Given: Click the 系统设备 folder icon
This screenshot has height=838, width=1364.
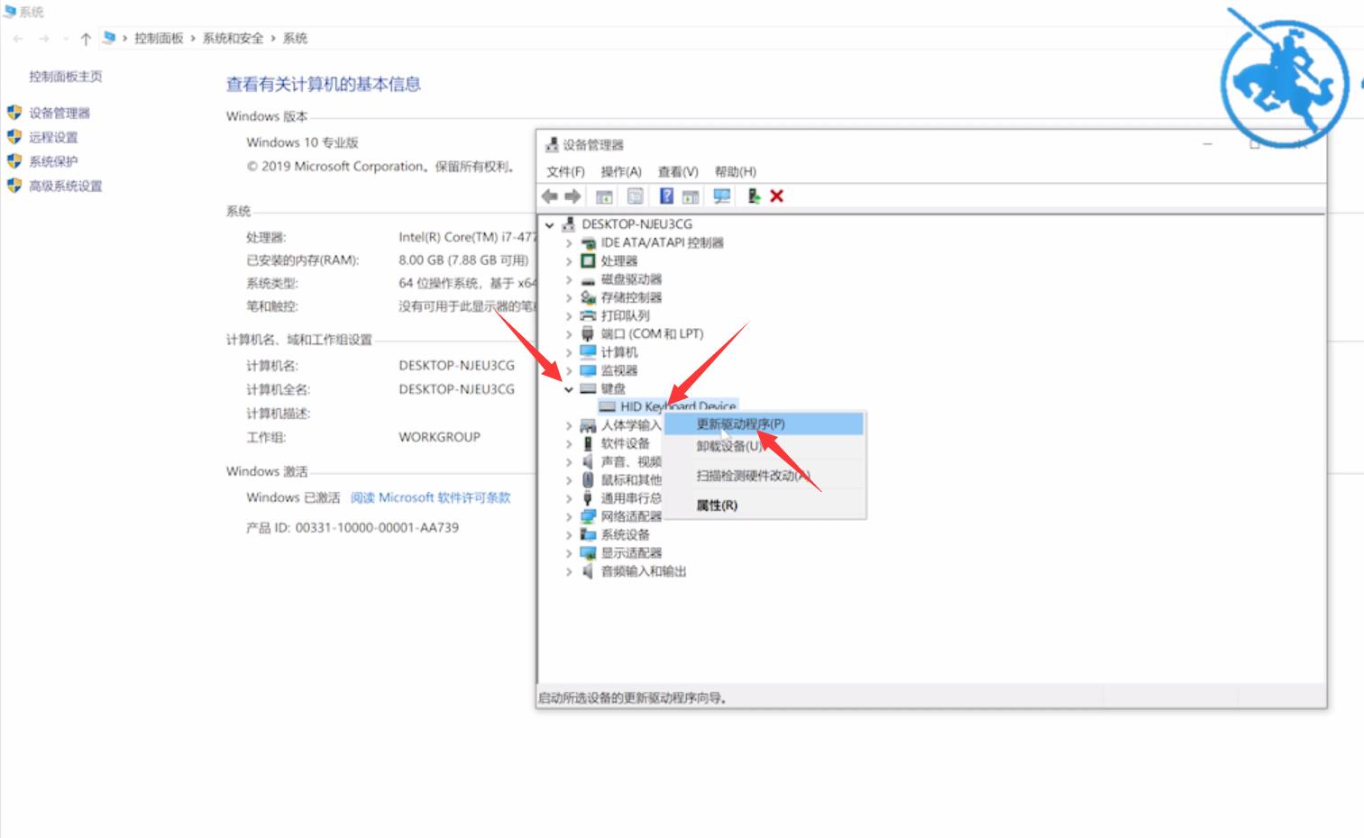Looking at the screenshot, I should (x=589, y=534).
